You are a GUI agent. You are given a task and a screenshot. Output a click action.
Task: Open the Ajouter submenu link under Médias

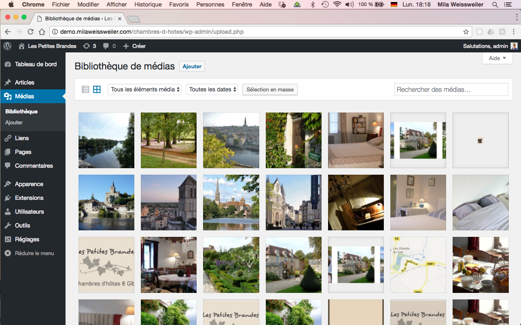[x=14, y=122]
